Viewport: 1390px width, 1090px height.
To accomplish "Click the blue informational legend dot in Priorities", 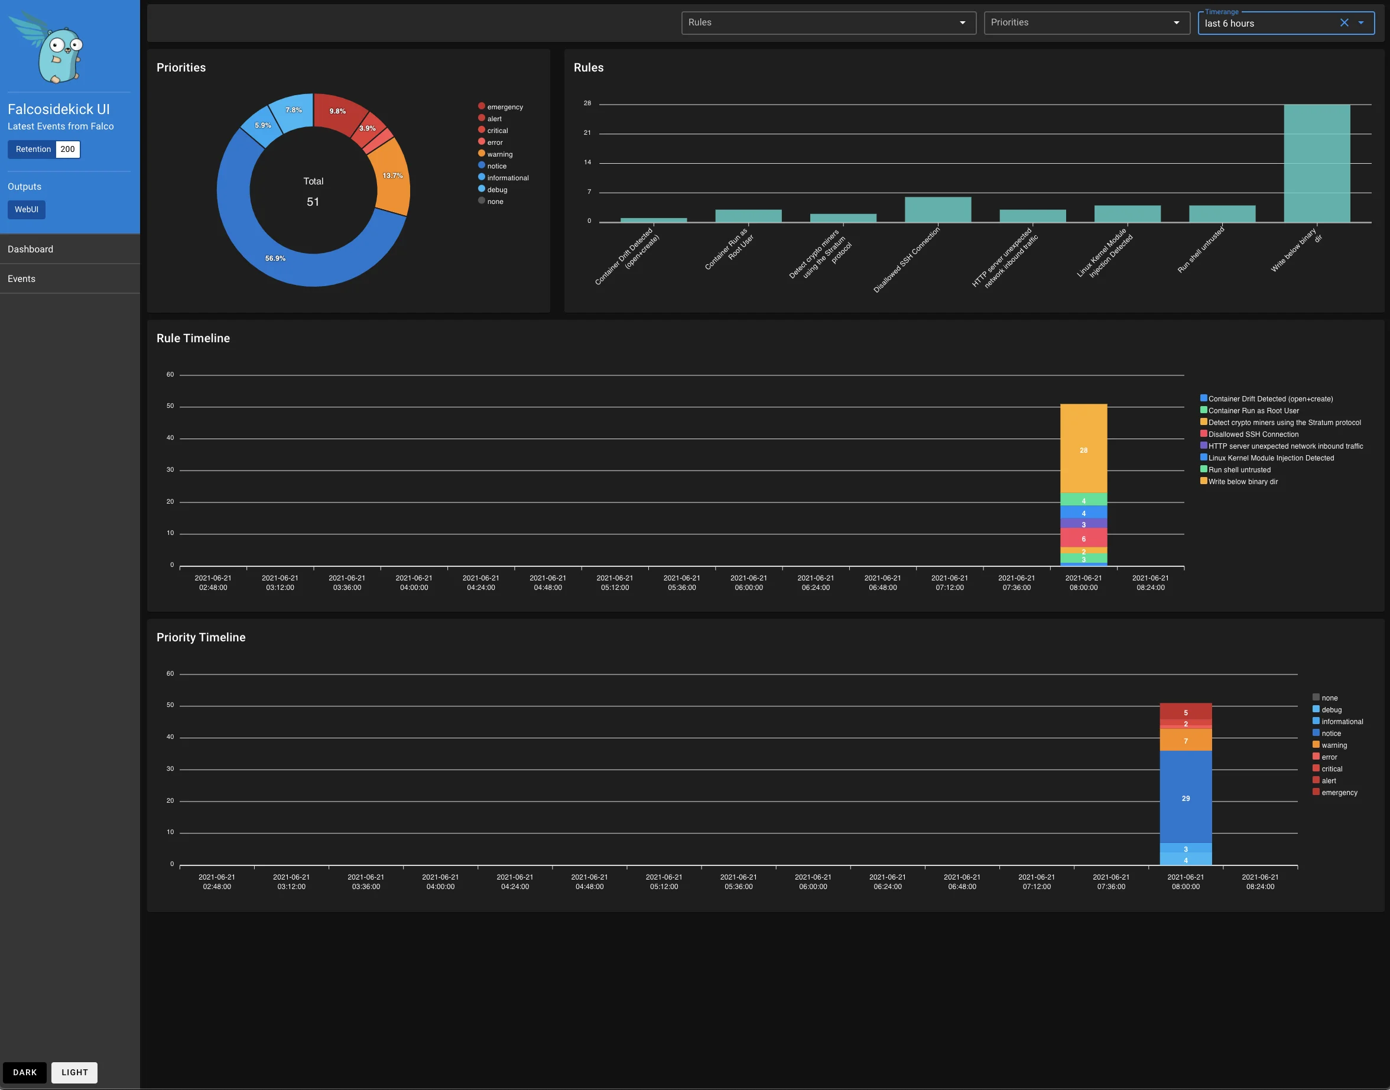I will coord(482,177).
